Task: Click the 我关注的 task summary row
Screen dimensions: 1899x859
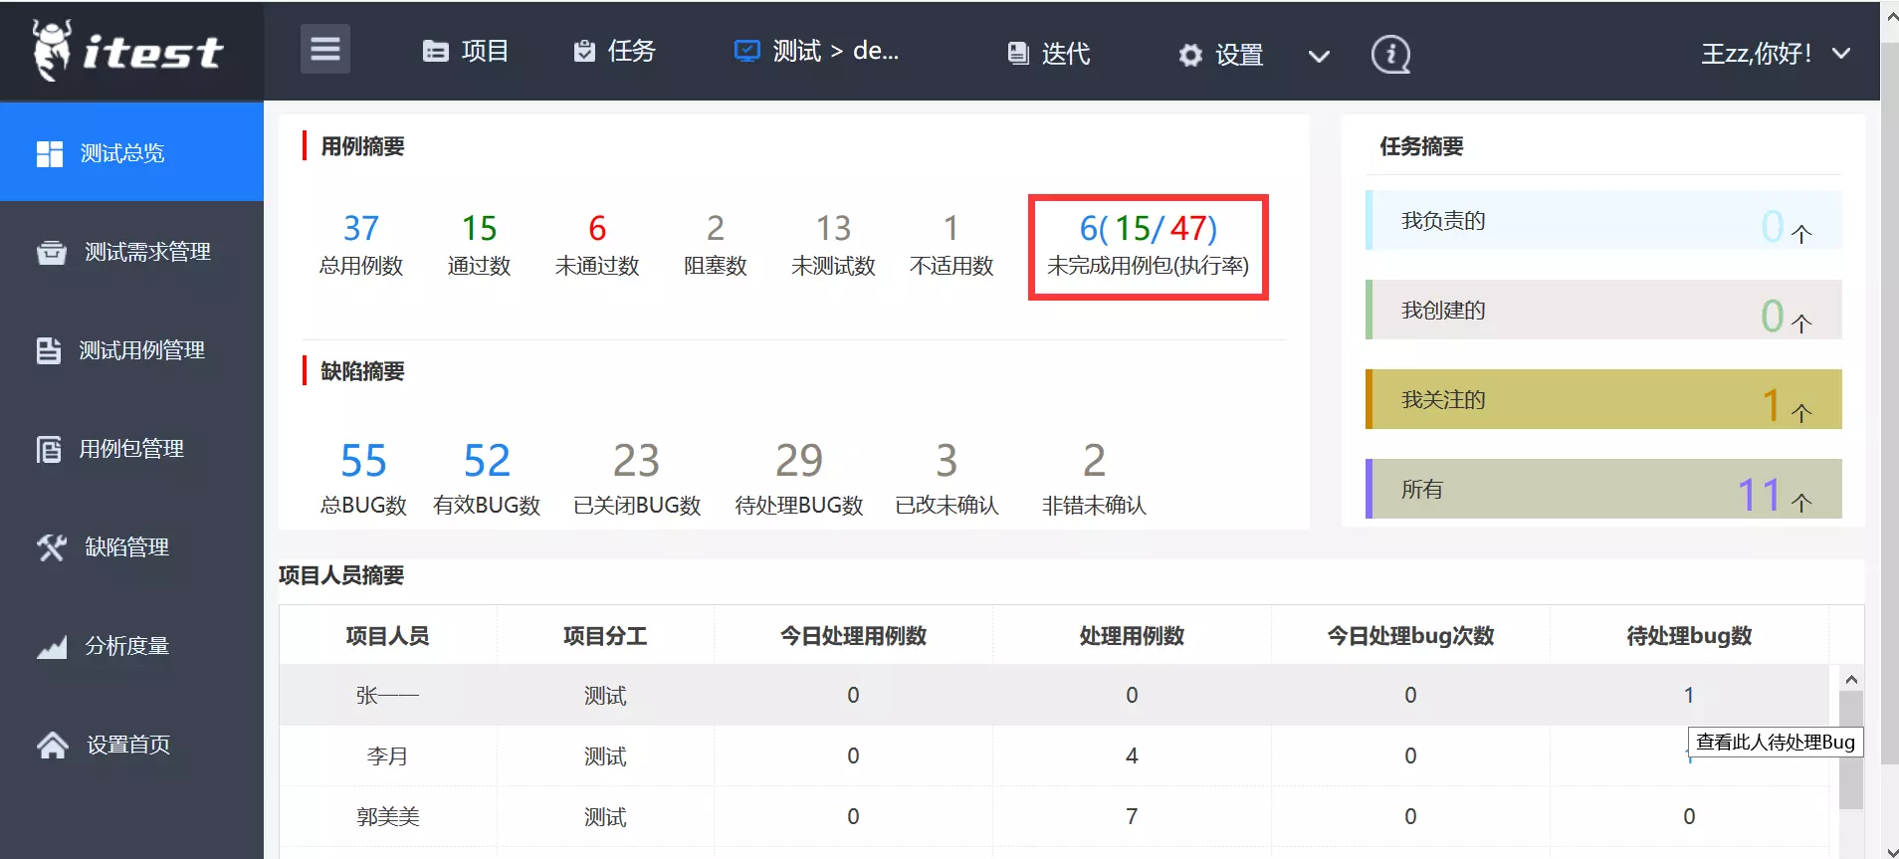Action: 1603,399
